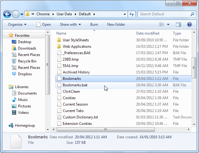199x153 pixels.
Task: Click the horizontal scrollbar thumb
Action: [106, 129]
